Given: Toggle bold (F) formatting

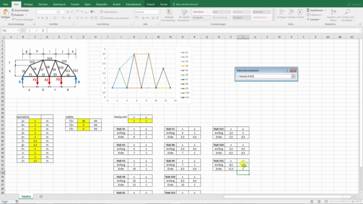Looking at the screenshot, I should (39, 18).
